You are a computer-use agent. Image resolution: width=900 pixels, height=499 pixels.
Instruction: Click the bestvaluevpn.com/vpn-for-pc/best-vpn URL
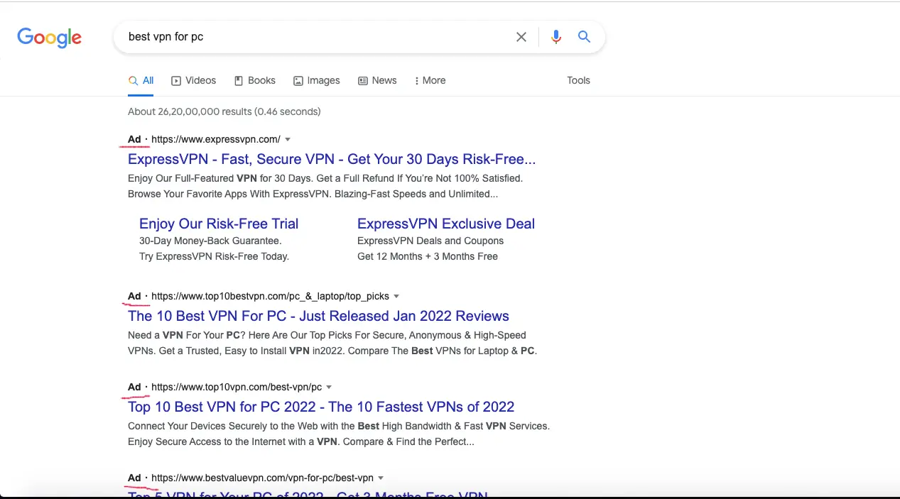(x=262, y=478)
